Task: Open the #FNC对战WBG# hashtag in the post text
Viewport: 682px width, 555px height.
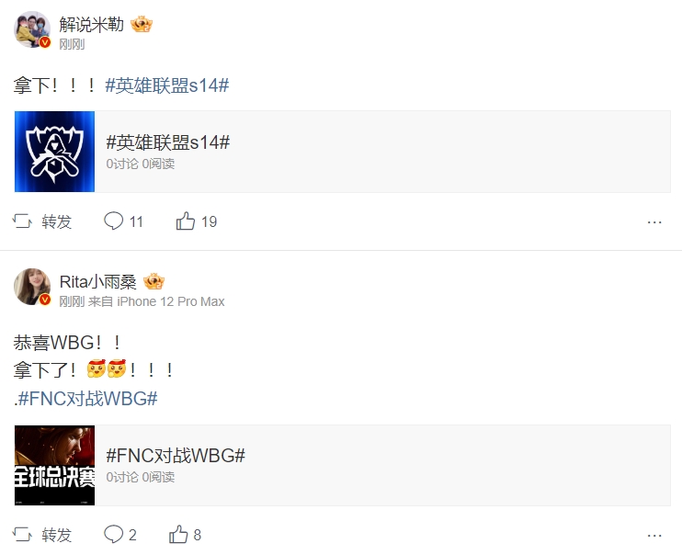Action: 88,399
